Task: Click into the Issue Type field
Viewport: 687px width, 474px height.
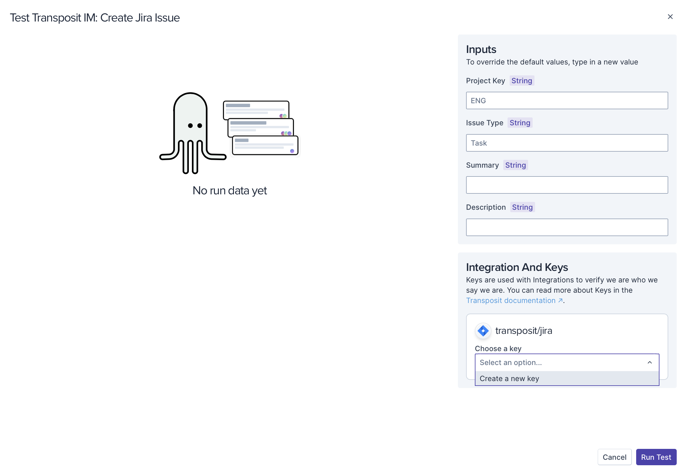Action: pos(567,143)
